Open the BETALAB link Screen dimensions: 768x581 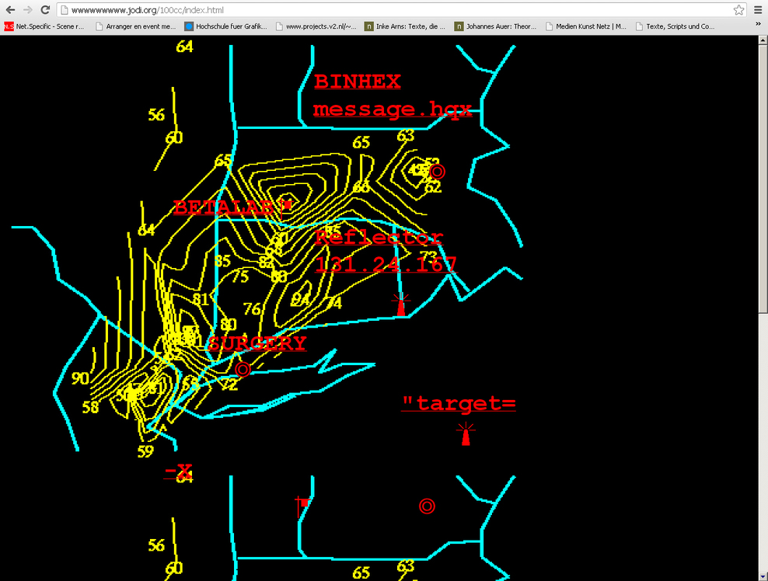pyautogui.click(x=225, y=207)
